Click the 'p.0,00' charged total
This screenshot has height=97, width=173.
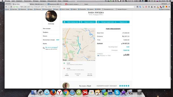click(126, 55)
